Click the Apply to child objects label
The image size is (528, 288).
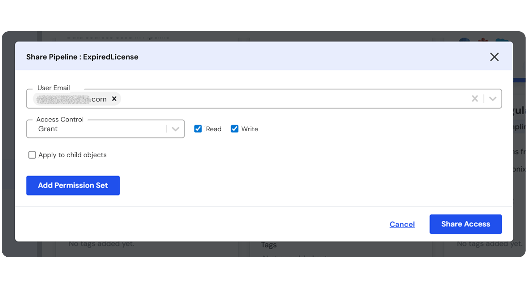click(72, 155)
